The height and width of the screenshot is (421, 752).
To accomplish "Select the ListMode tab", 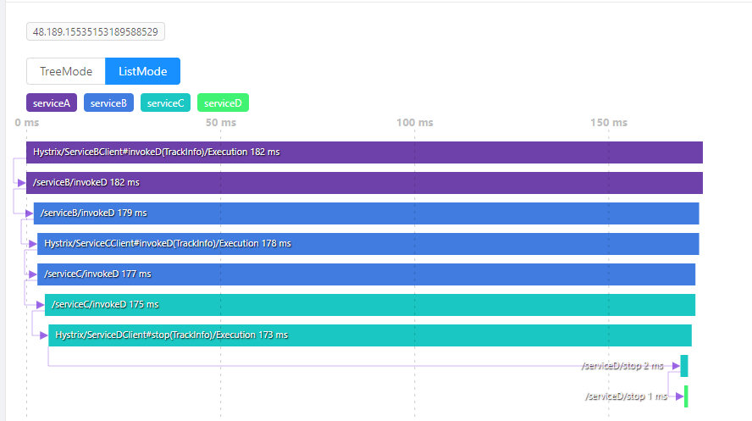I will point(142,71).
